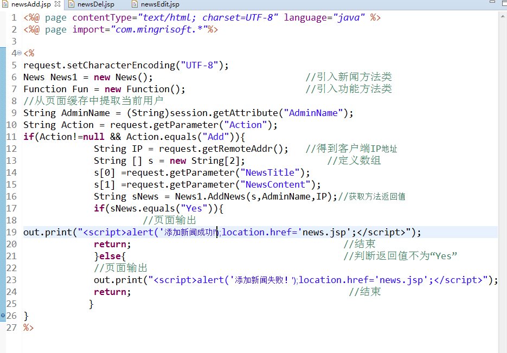This screenshot has height=353, width=507.
Task: Click line number 1 in the gutter
Action: point(14,17)
